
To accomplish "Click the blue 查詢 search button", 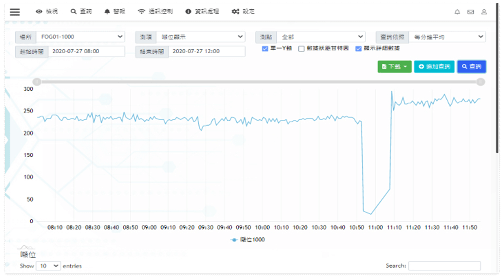I will (x=471, y=66).
